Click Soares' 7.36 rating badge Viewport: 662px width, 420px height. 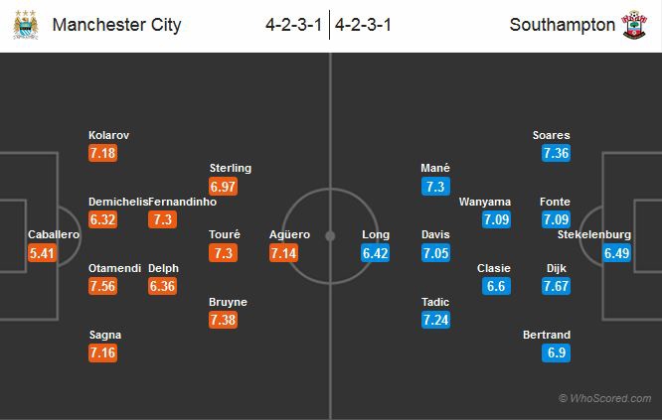(556, 153)
